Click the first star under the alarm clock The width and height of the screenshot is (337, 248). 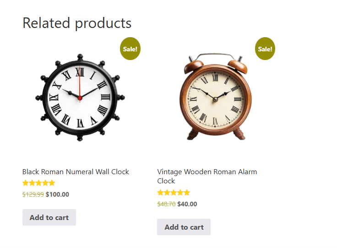click(161, 193)
